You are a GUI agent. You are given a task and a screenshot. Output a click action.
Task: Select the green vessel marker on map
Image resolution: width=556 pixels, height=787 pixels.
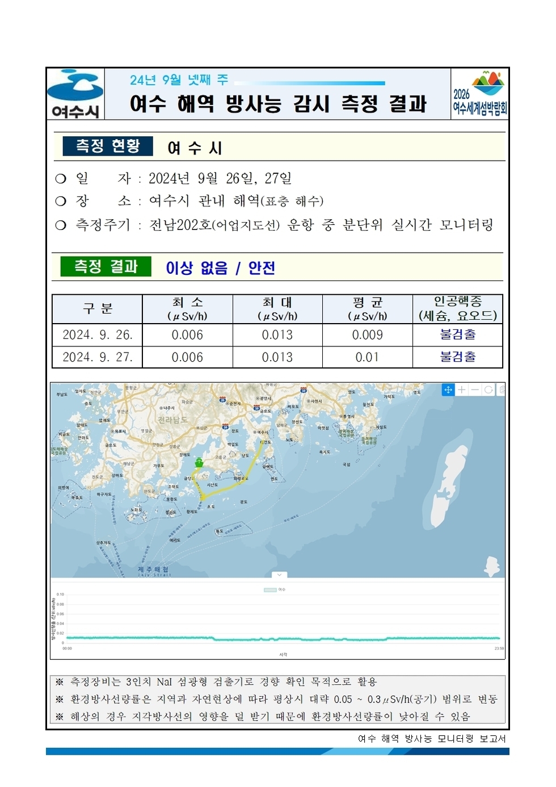pyautogui.click(x=200, y=463)
